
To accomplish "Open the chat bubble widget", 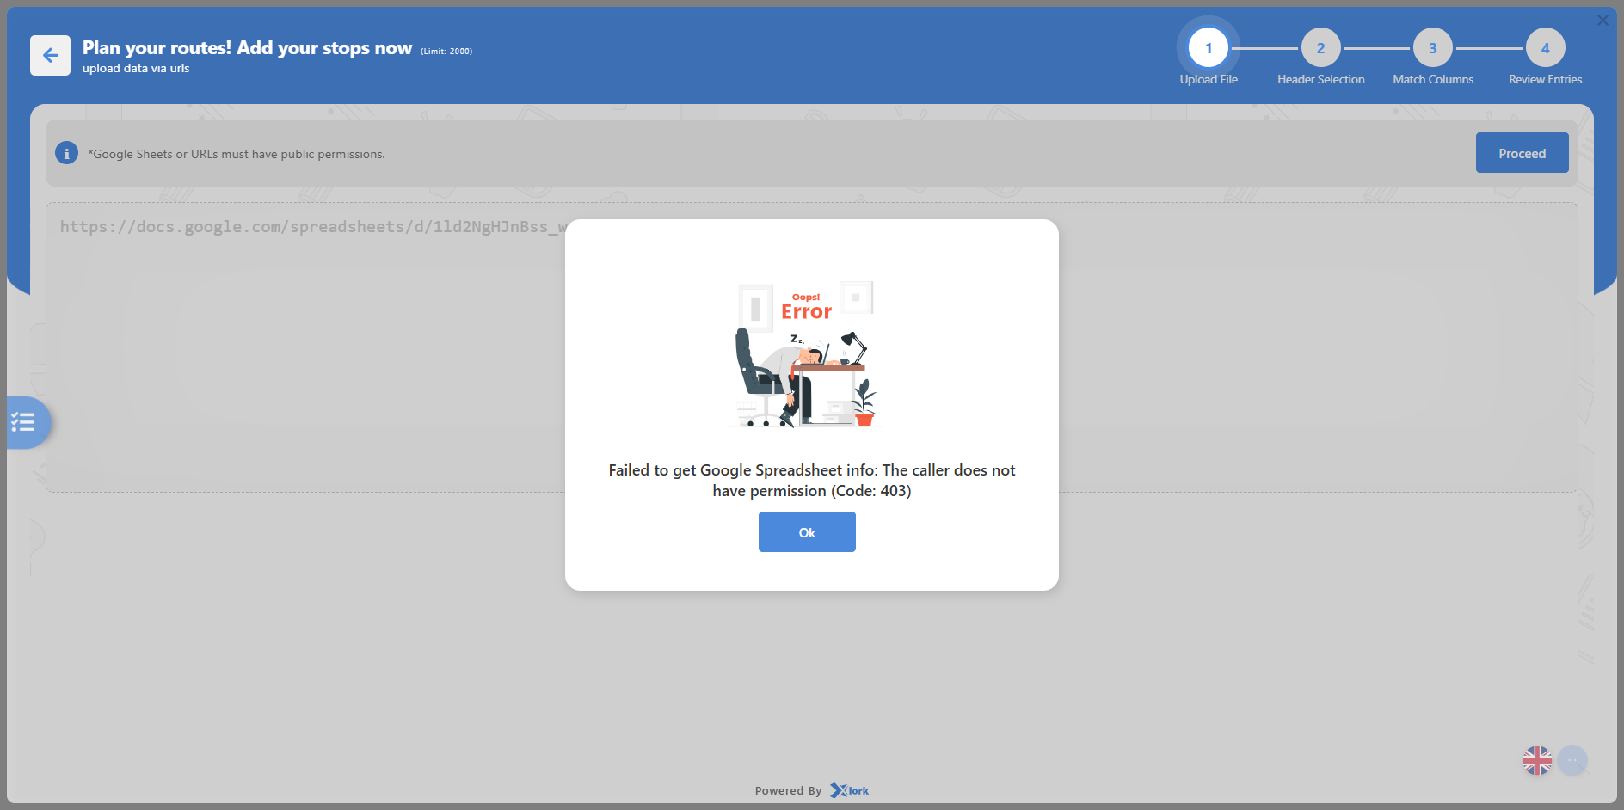I will (x=1572, y=760).
